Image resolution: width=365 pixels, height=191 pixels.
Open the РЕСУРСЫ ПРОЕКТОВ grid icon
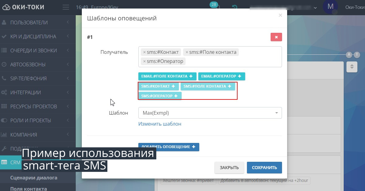tap(4, 106)
